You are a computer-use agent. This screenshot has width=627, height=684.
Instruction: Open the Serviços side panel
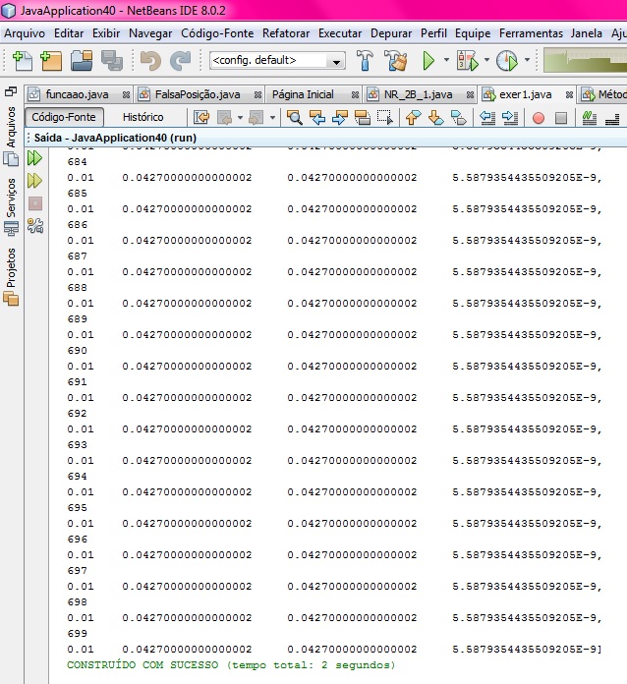click(x=11, y=199)
